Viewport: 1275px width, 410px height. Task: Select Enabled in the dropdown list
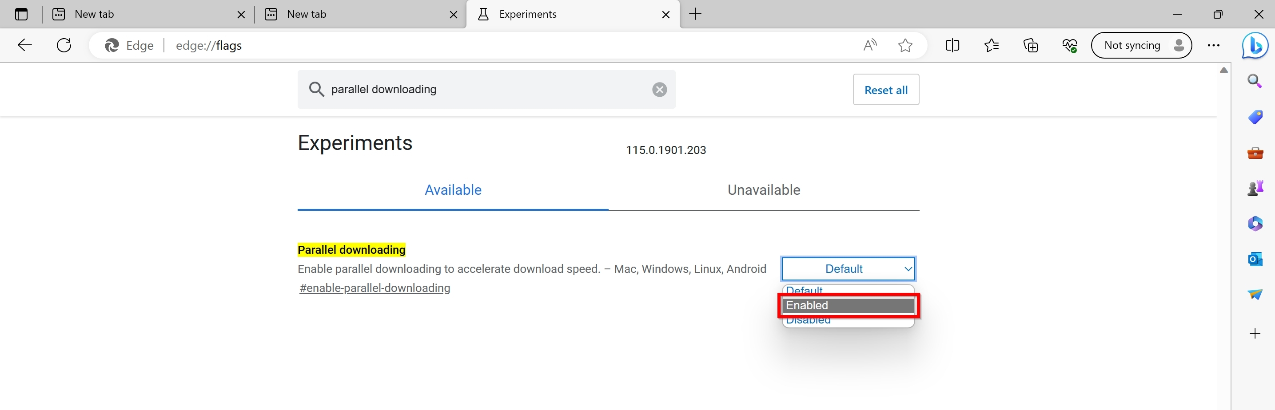(x=849, y=305)
